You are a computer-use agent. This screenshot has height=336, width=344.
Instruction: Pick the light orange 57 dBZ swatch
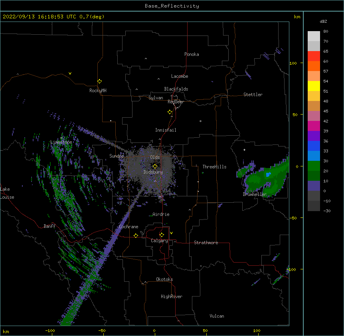click(x=314, y=76)
